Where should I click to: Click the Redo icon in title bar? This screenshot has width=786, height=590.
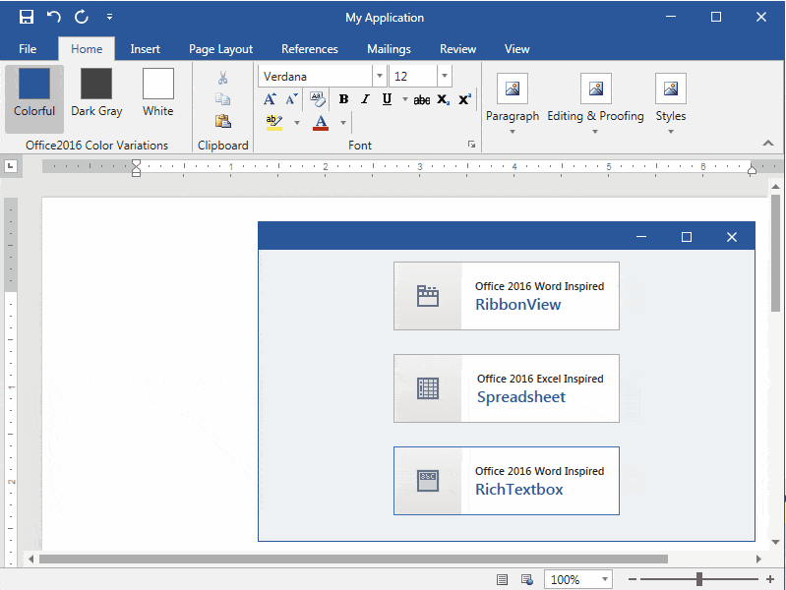click(82, 17)
